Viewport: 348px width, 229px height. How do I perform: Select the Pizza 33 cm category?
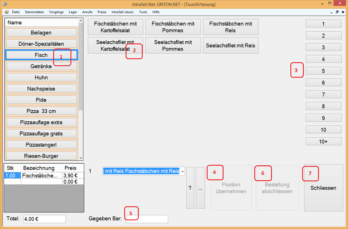(41, 111)
